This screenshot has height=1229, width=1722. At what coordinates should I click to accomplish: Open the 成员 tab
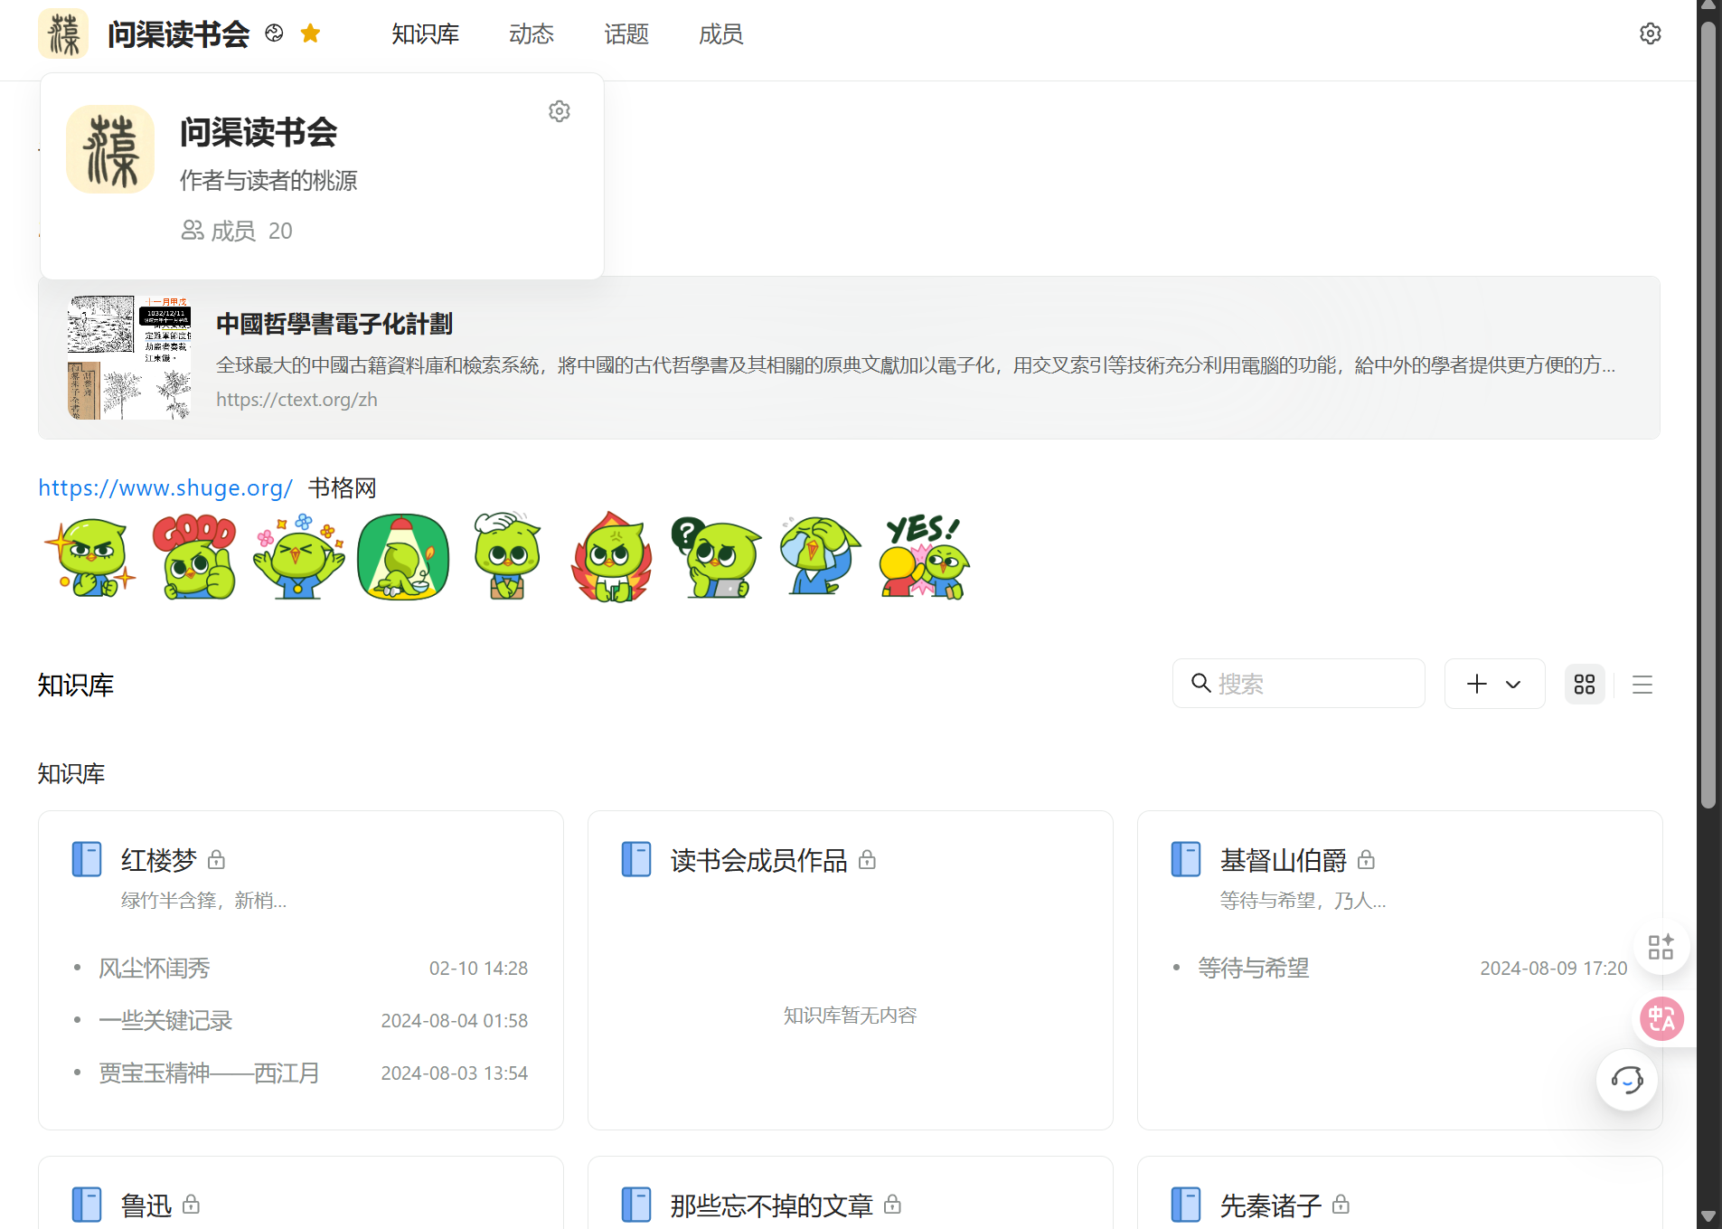point(720,34)
